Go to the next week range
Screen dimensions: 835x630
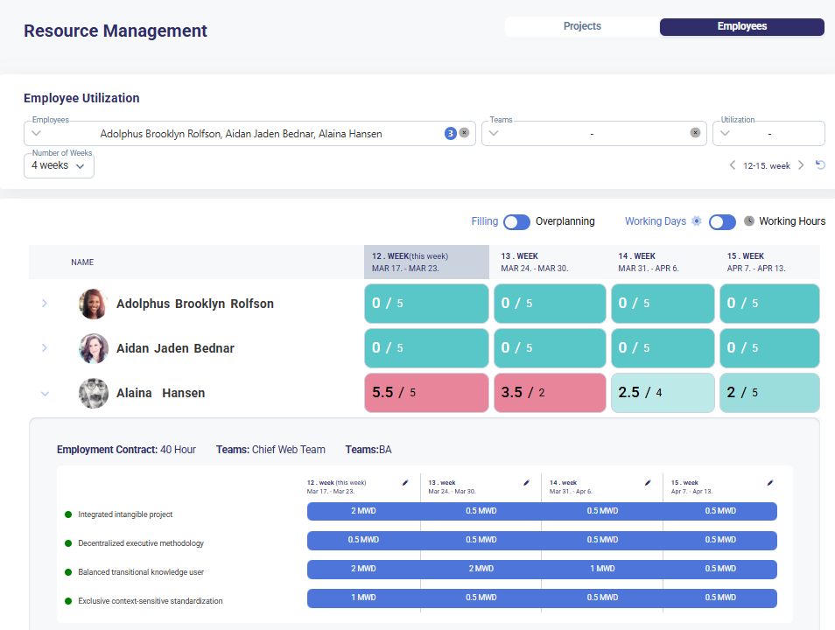[x=801, y=165]
